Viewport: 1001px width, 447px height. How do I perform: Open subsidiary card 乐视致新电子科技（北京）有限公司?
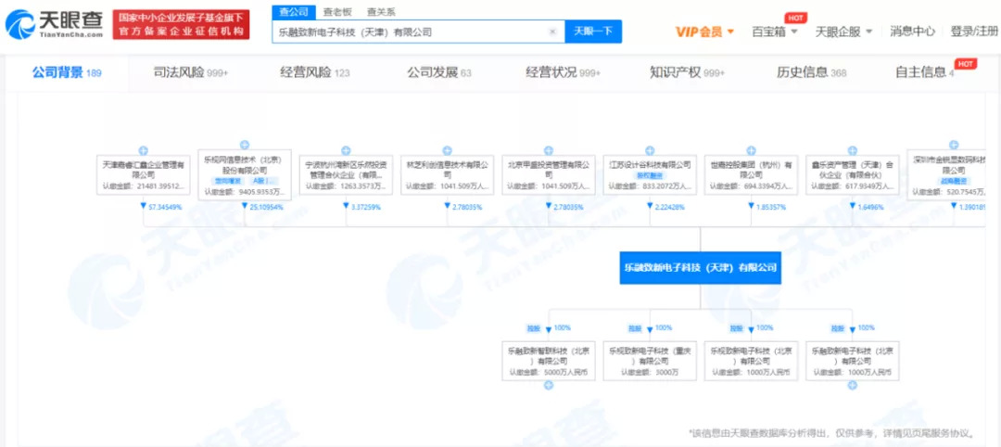click(751, 361)
